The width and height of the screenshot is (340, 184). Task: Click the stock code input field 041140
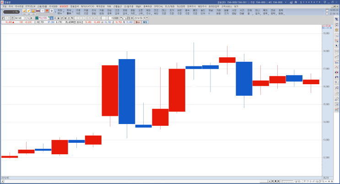click(19, 18)
